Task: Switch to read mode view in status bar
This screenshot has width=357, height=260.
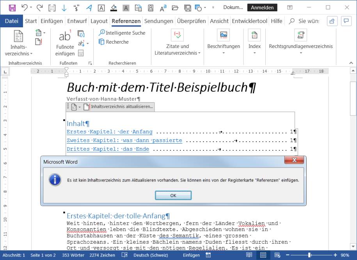Action: coord(249,255)
